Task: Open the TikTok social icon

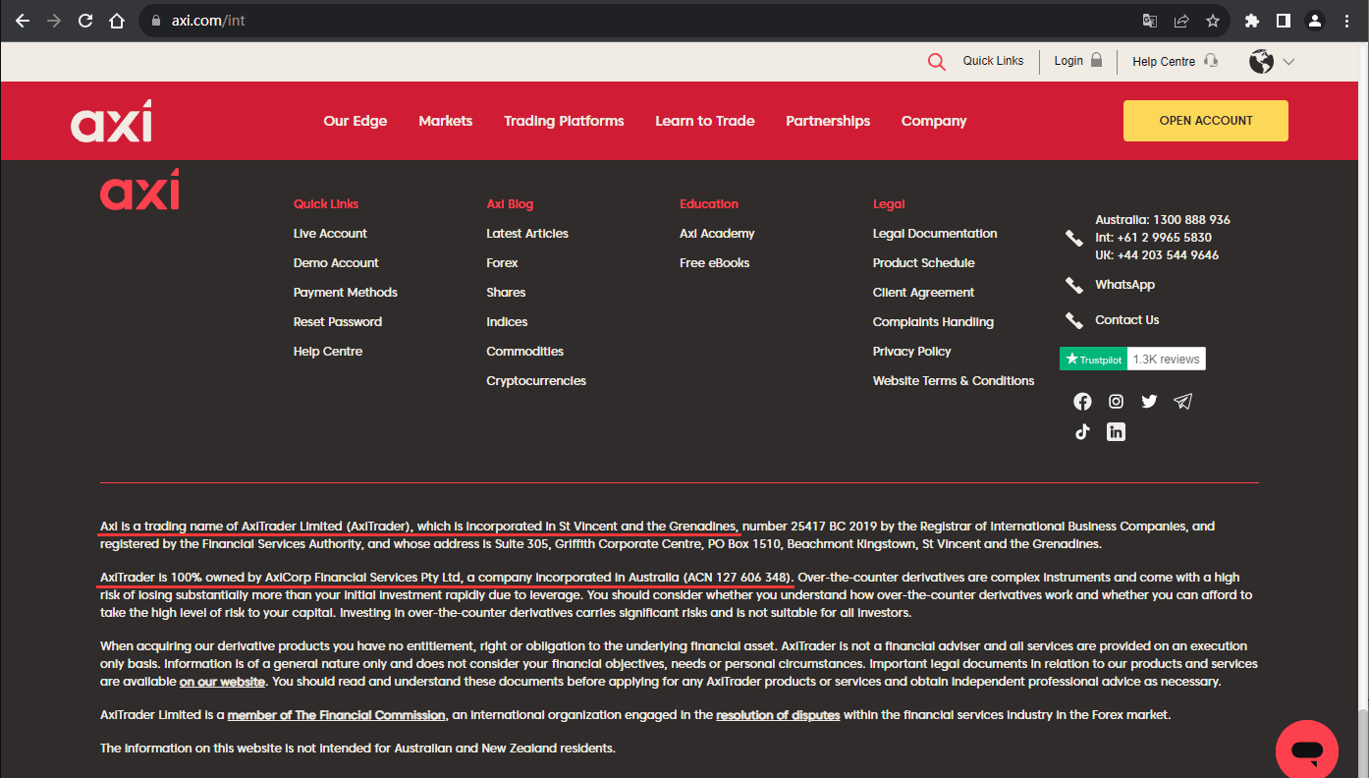Action: [x=1082, y=431]
